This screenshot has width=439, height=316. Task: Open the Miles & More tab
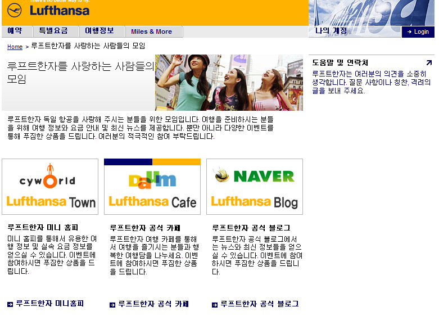[154, 31]
